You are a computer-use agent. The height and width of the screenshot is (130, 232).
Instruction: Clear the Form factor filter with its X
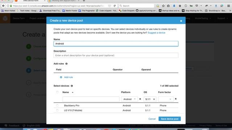pyautogui.click(x=175, y=99)
